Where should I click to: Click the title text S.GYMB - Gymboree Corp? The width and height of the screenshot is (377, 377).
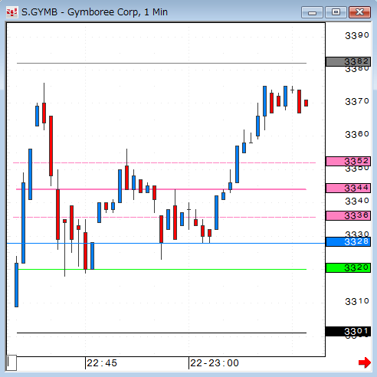(80, 12)
